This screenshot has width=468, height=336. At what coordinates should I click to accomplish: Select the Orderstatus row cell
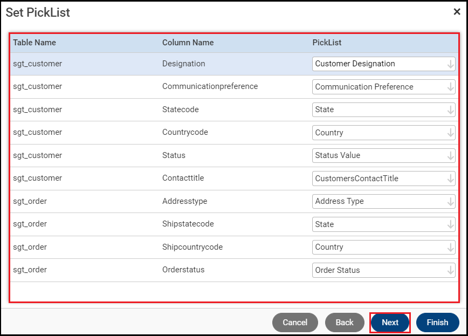(x=183, y=270)
